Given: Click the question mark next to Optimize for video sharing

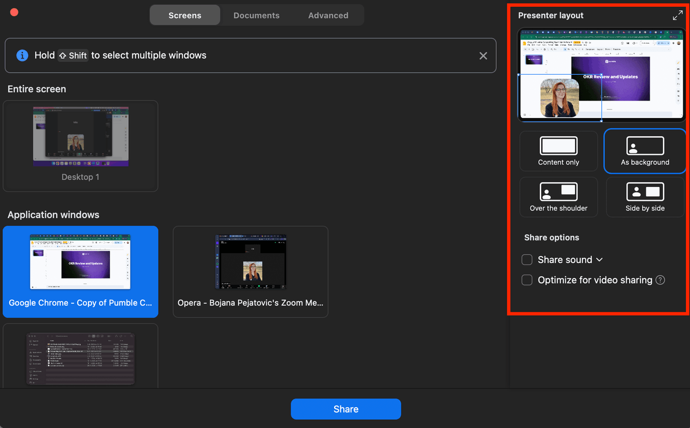Looking at the screenshot, I should point(660,280).
